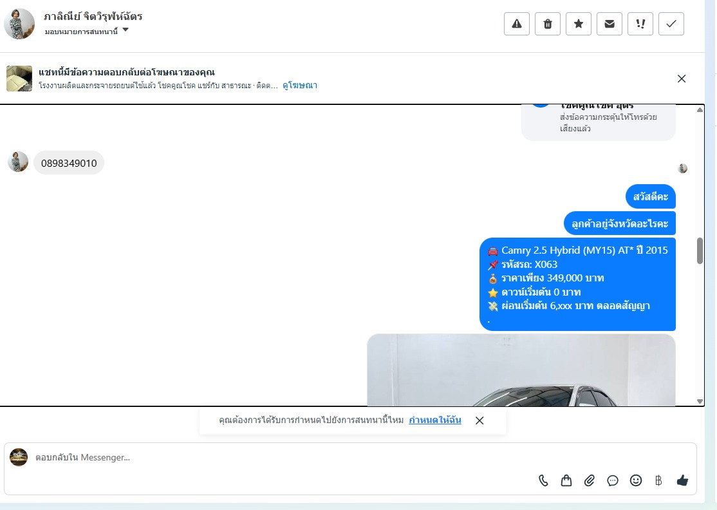Click the small seen-receipt avatar at right
This screenshot has height=510, width=717.
(682, 168)
